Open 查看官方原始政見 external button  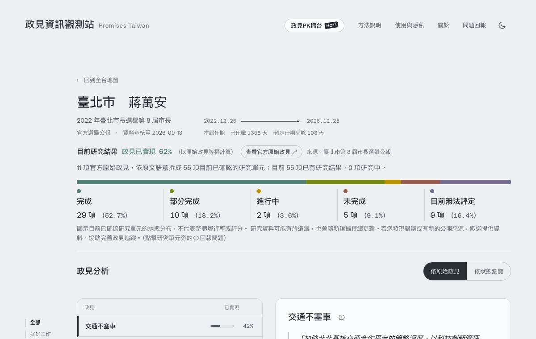click(272, 152)
